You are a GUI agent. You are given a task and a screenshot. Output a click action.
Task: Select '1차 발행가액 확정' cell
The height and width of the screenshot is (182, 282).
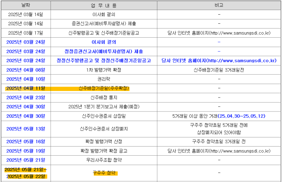[104, 70]
